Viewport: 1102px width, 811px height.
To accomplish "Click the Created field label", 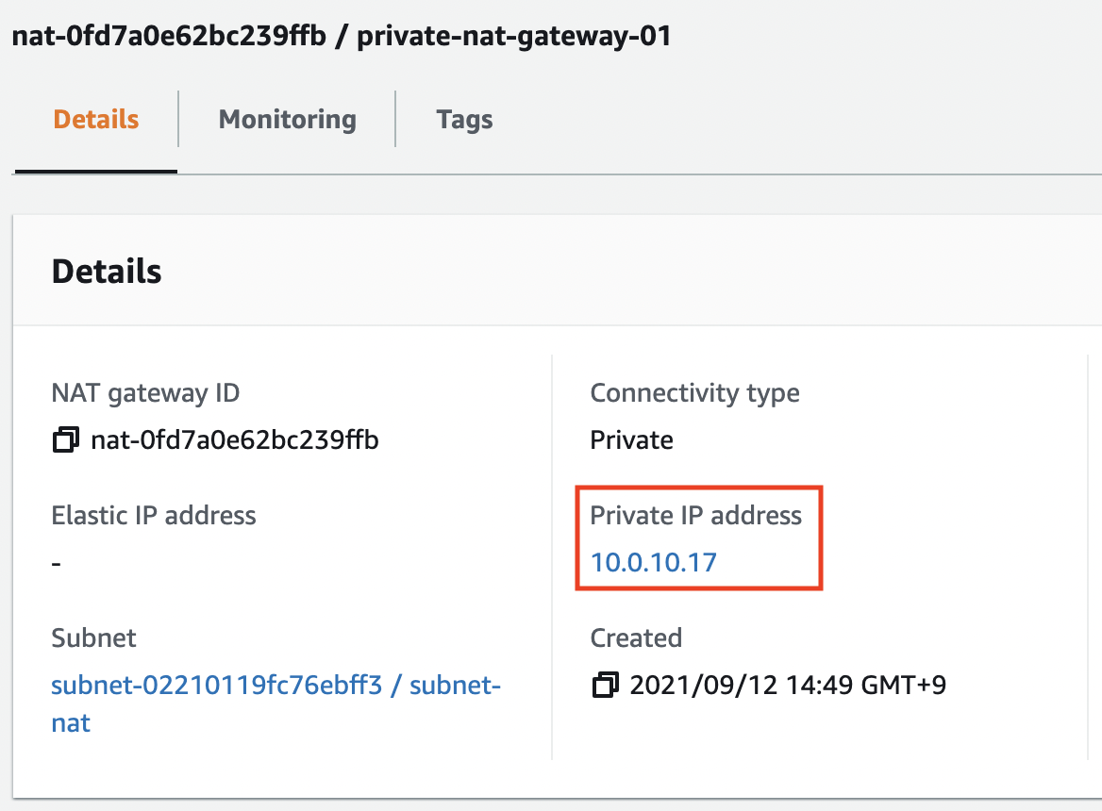I will click(635, 637).
